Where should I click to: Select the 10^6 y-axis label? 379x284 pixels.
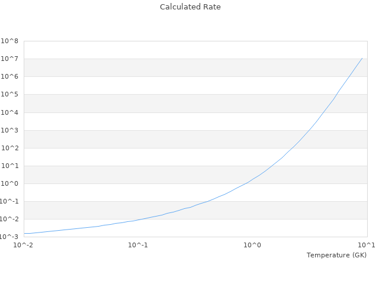[x=9, y=77]
